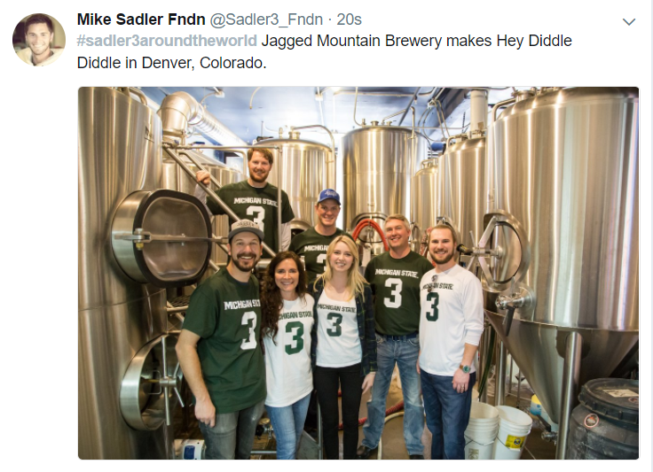Click the open round tank hatch in the photo
This screenshot has height=472, width=653.
(x=162, y=237)
